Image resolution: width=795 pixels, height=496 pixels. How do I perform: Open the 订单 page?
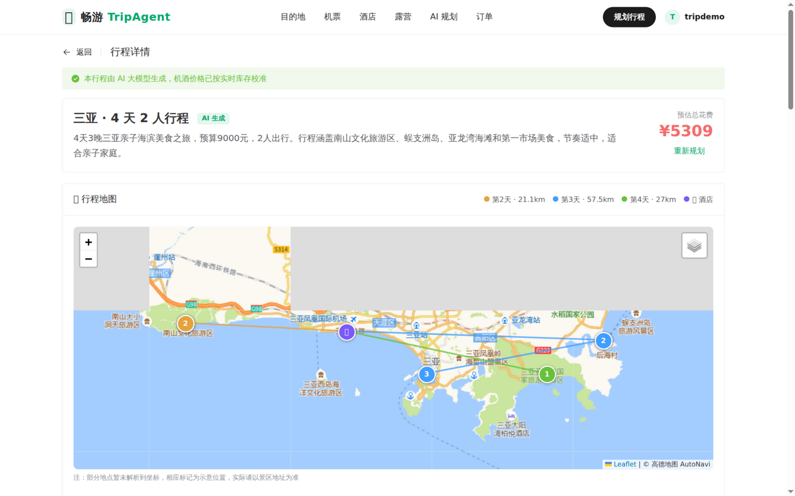(484, 17)
